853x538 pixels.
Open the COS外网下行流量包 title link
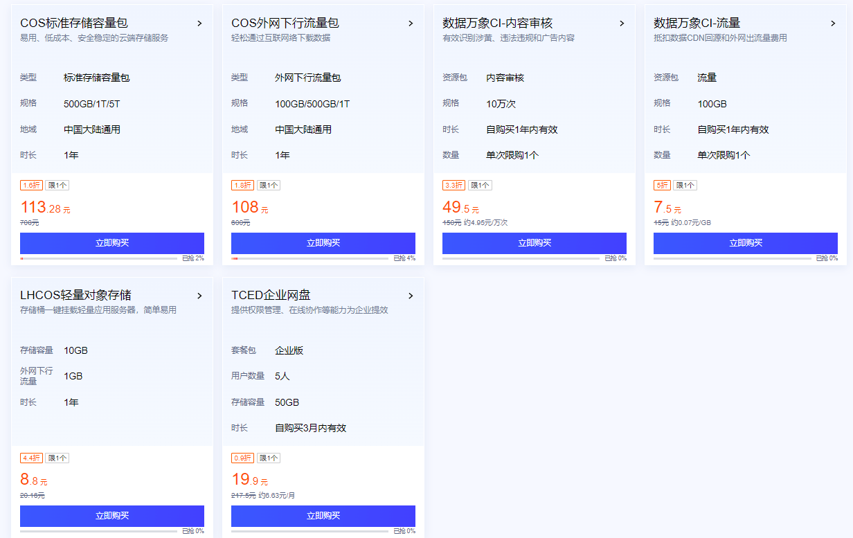[285, 24]
